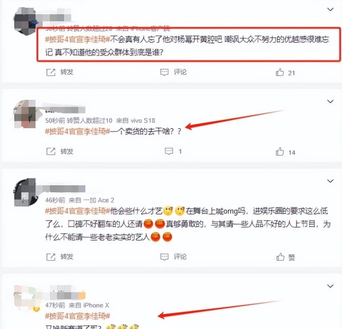Comment on the post about 才艺
The height and width of the screenshot is (329, 342).
(173, 257)
